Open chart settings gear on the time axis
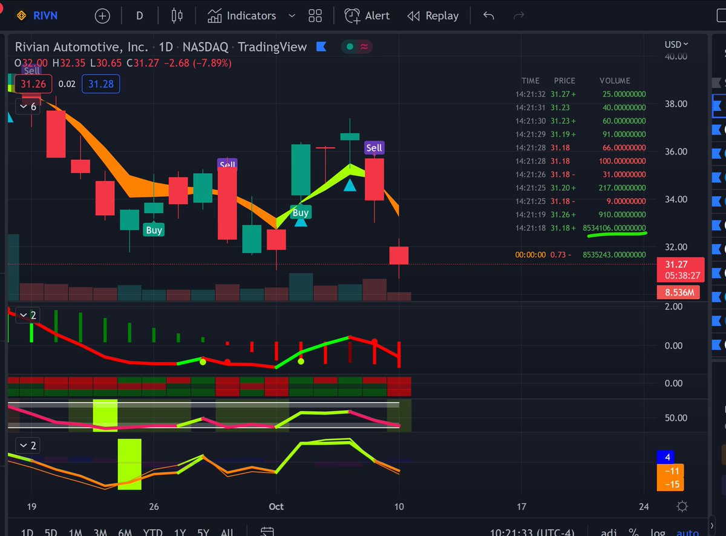This screenshot has width=726, height=536. click(682, 506)
